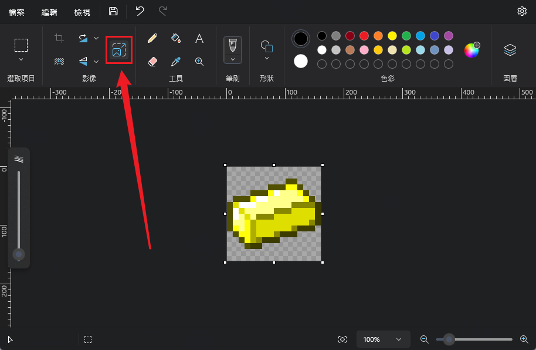Select the eraser tool

pos(152,62)
